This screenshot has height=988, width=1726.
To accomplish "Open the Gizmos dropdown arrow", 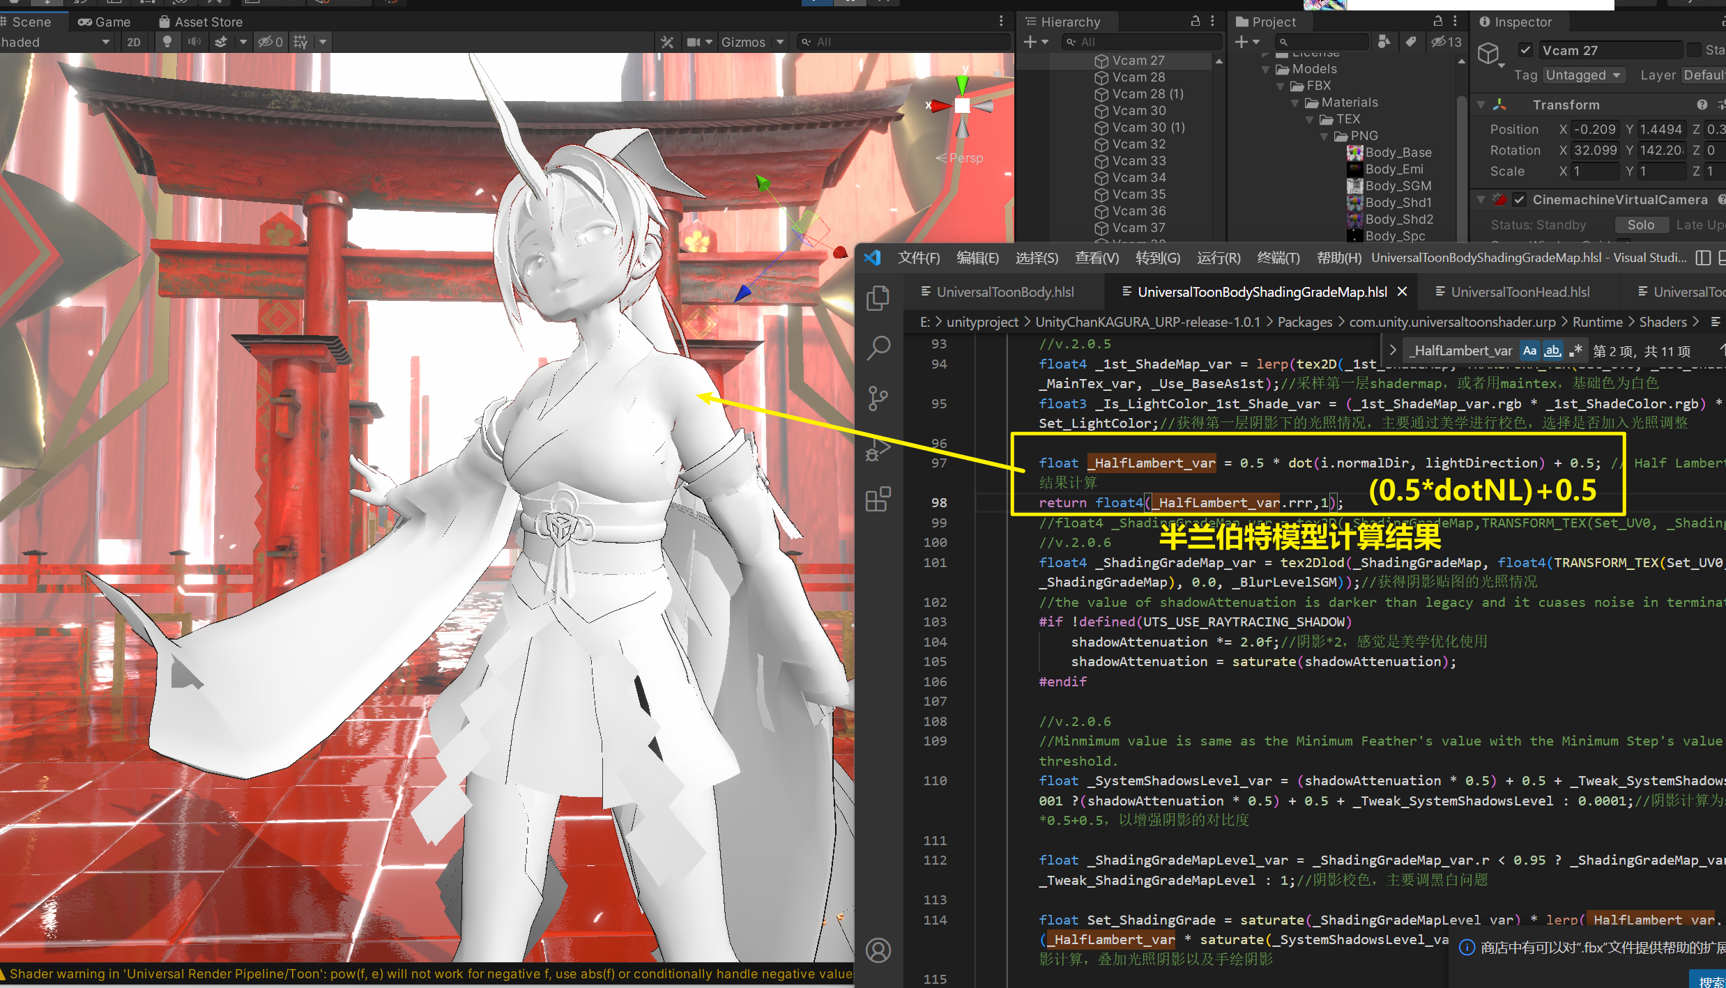I will click(780, 42).
